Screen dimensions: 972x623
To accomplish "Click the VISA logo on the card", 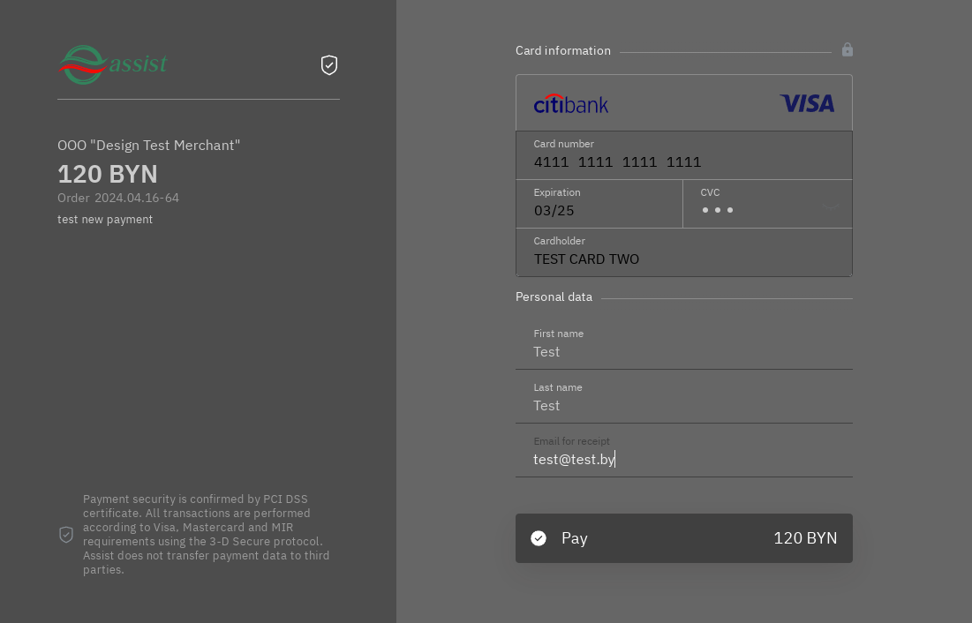I will tap(807, 104).
